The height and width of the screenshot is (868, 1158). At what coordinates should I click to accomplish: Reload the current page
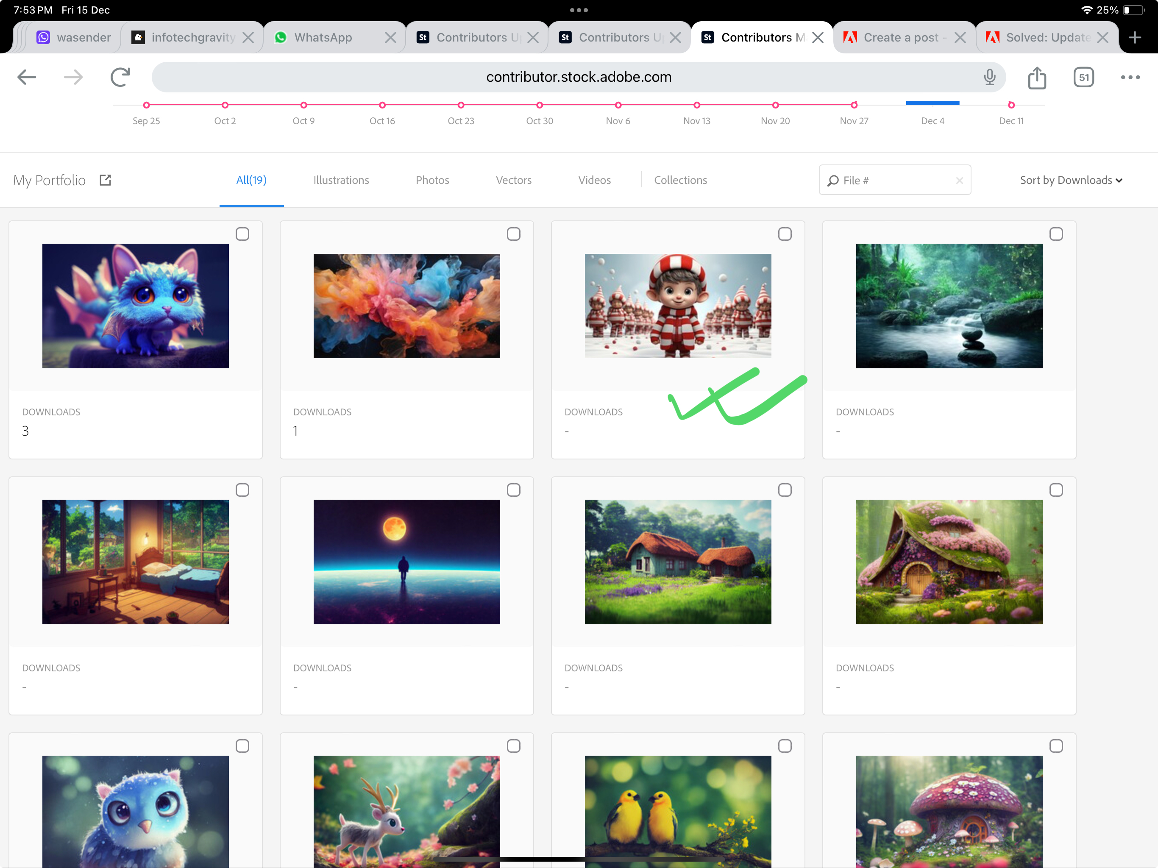click(x=120, y=76)
